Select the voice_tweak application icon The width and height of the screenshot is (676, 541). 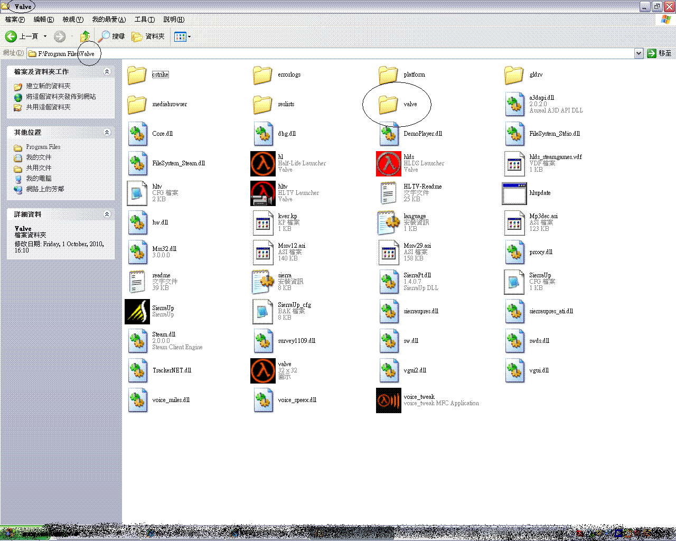(x=389, y=400)
